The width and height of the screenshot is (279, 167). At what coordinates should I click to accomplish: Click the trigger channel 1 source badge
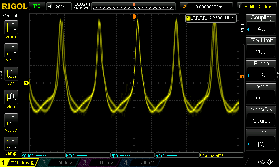click(x=252, y=7)
